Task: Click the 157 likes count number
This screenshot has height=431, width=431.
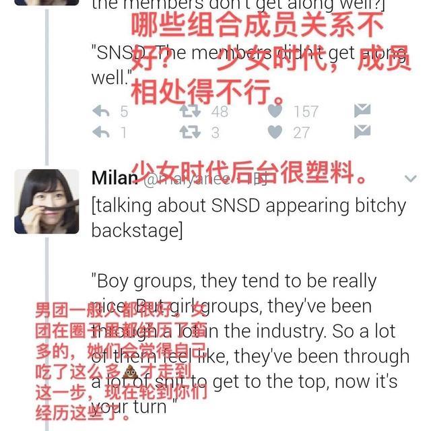Action: (x=306, y=112)
